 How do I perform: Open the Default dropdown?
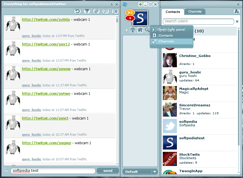coord(140,172)
